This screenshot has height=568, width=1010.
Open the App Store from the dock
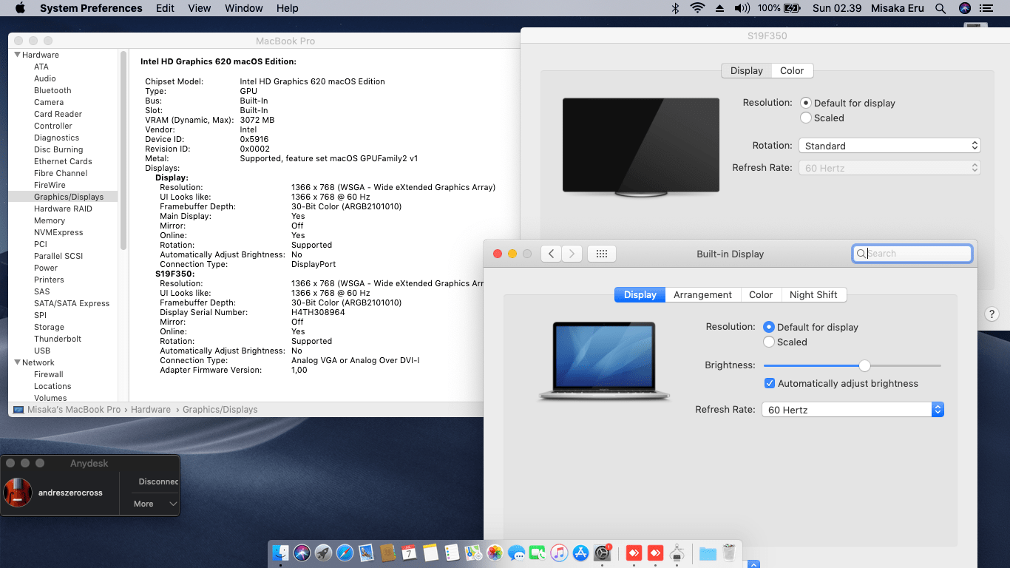pos(580,552)
